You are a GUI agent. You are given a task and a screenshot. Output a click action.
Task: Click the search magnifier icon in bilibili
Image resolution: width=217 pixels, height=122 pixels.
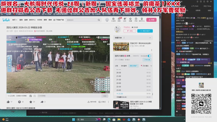pyautogui.click(x=99, y=20)
